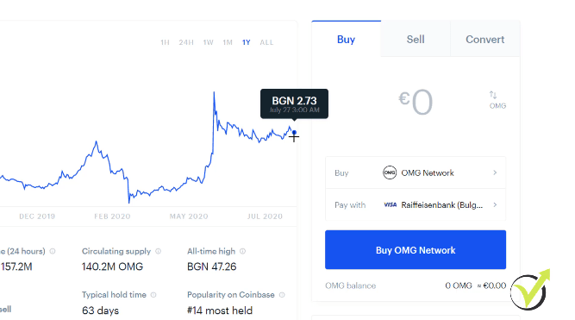This screenshot has height=320, width=575.
Task: Click the OMG currency swap arrows icon
Action: tap(493, 95)
